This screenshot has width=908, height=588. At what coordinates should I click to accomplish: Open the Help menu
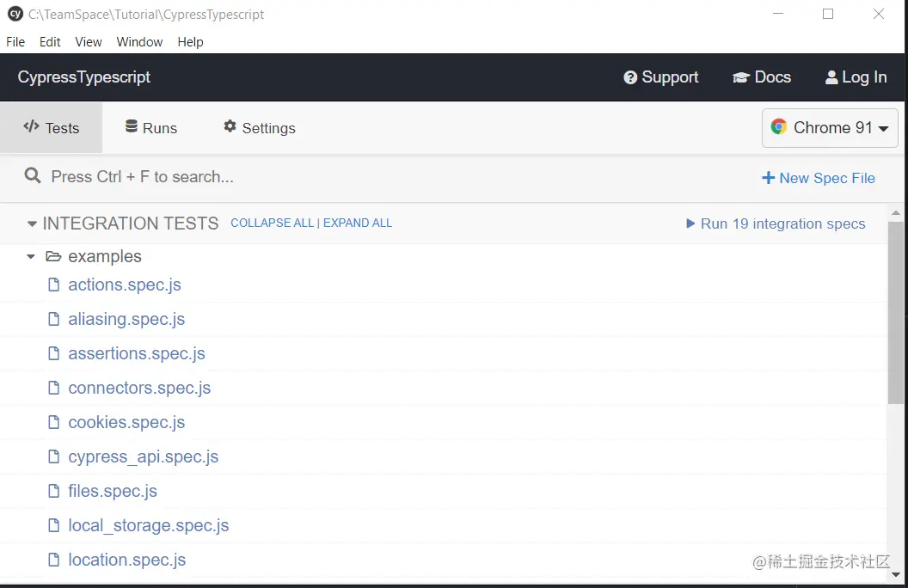point(191,42)
